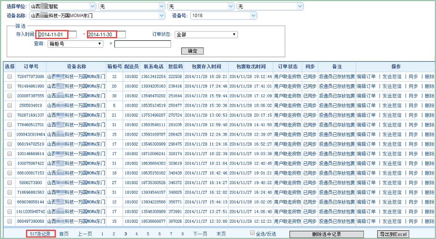436x239 pixels.
Task: Expand the 订单状态 全部 dropdown
Action: tap(207, 34)
